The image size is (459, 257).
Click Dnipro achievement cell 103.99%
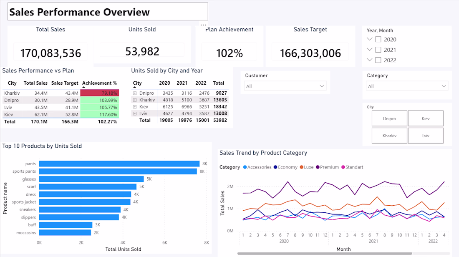(x=100, y=100)
